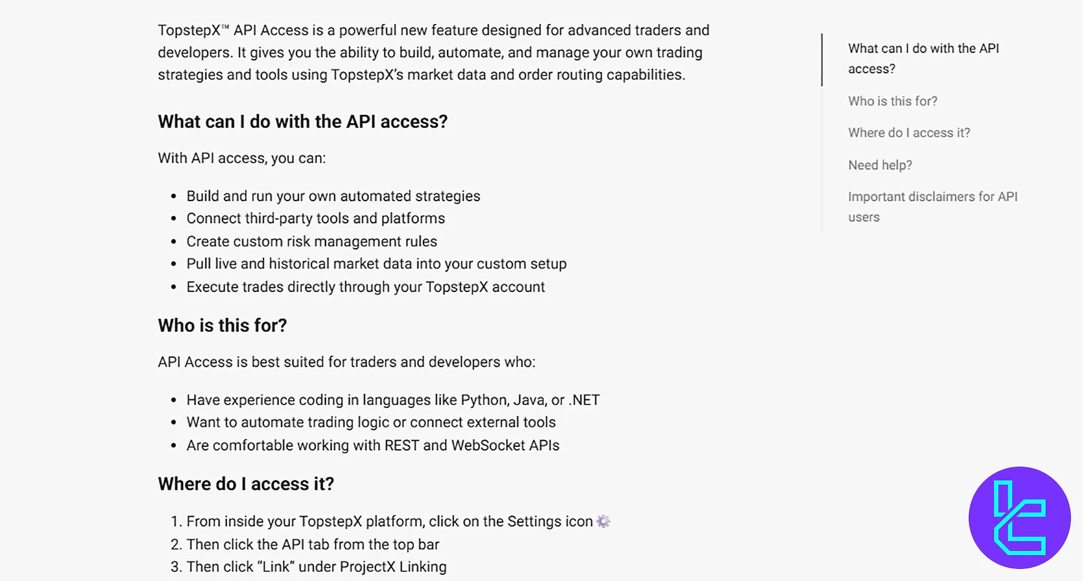Click the bullet item 'Connect third-party tools and platforms'
1083x581 pixels.
315,218
